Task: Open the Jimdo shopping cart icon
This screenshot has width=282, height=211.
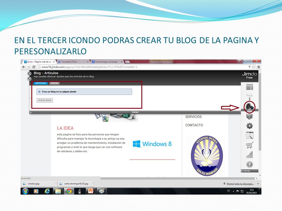Action: click(249, 145)
